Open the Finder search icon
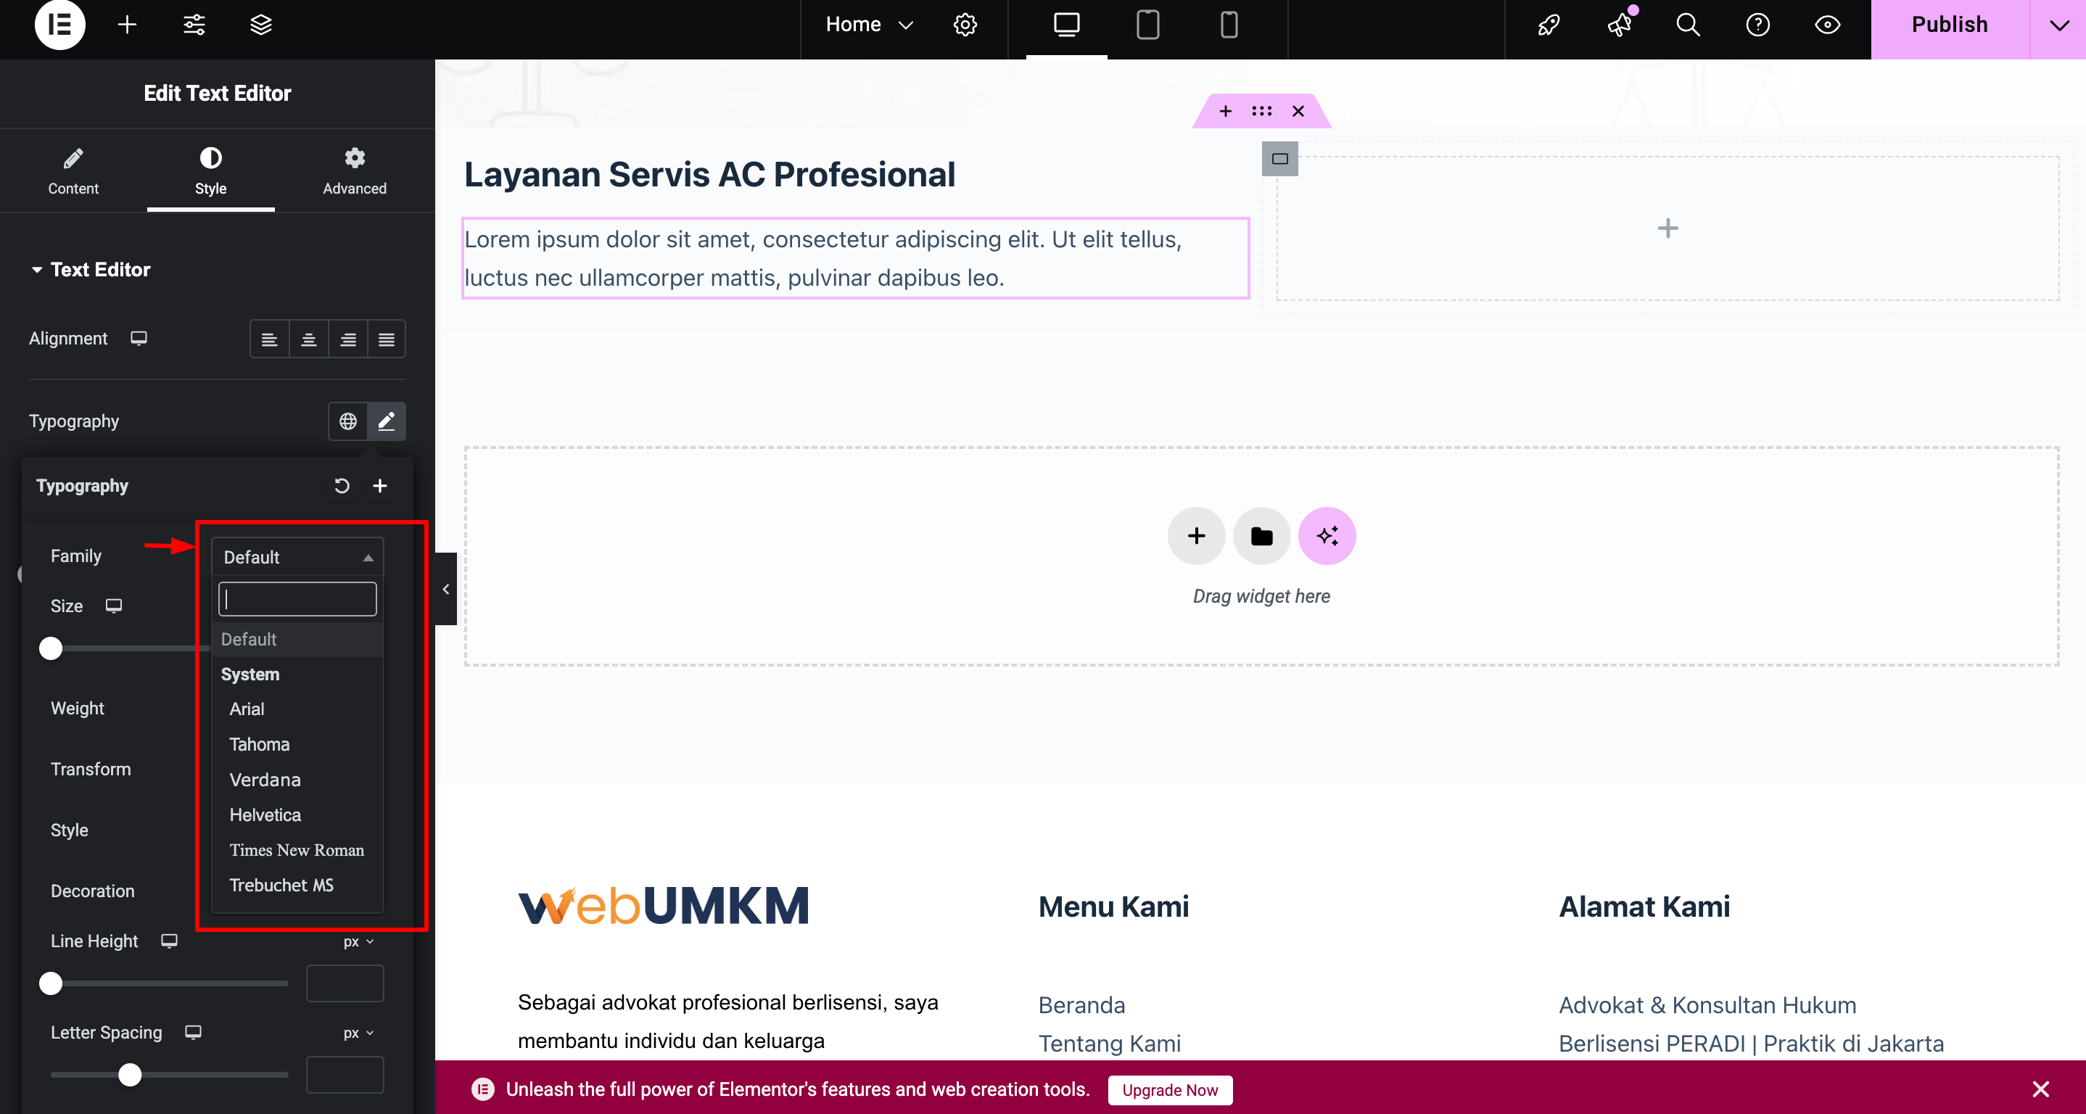 (x=1688, y=25)
